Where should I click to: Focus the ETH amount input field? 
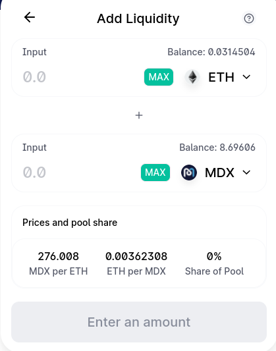[x=80, y=77]
